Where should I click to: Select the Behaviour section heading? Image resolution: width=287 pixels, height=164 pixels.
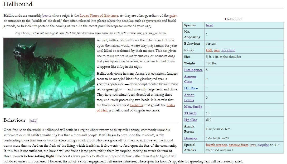point(14,120)
